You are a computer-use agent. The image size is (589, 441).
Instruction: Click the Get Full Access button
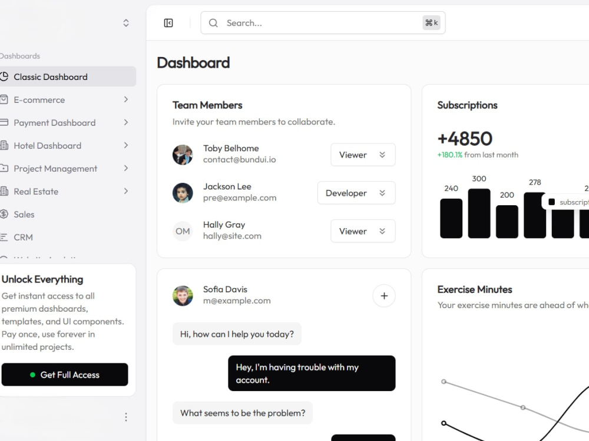(x=65, y=374)
